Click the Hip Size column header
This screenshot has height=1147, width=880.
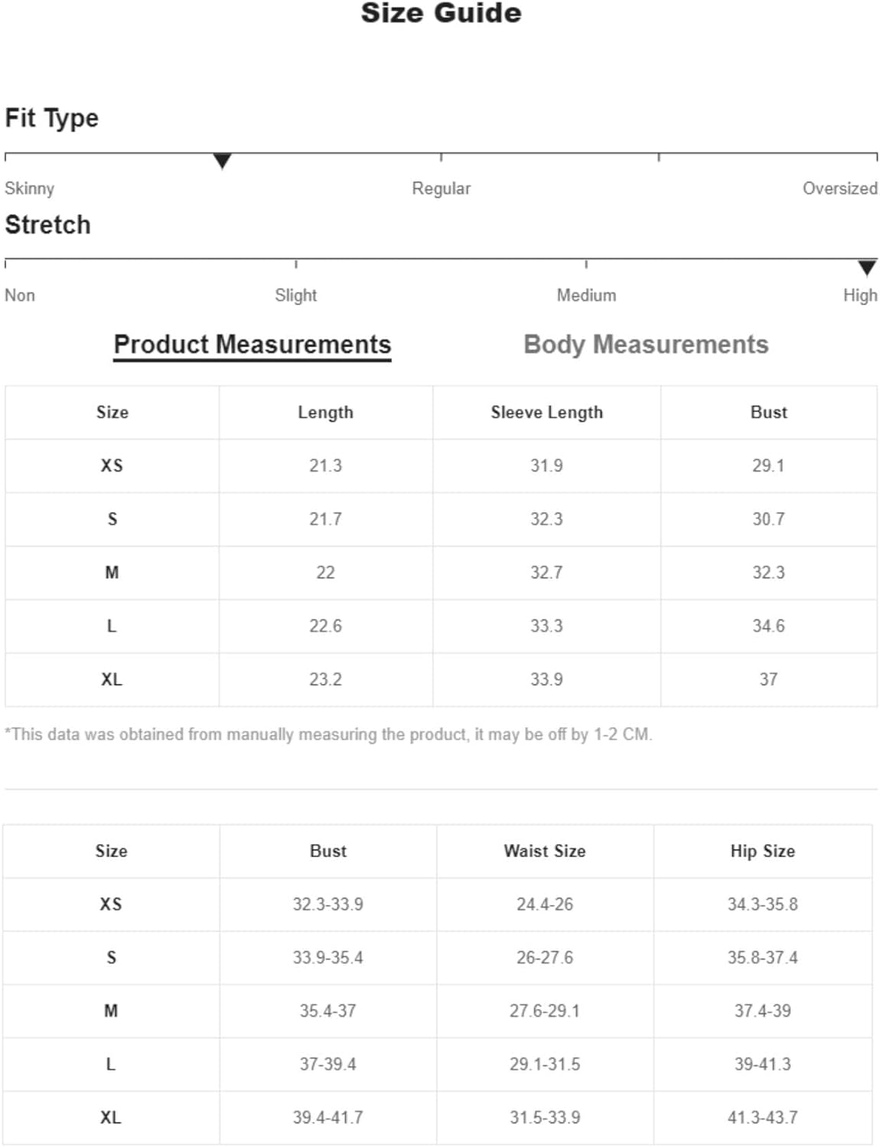pyautogui.click(x=762, y=851)
